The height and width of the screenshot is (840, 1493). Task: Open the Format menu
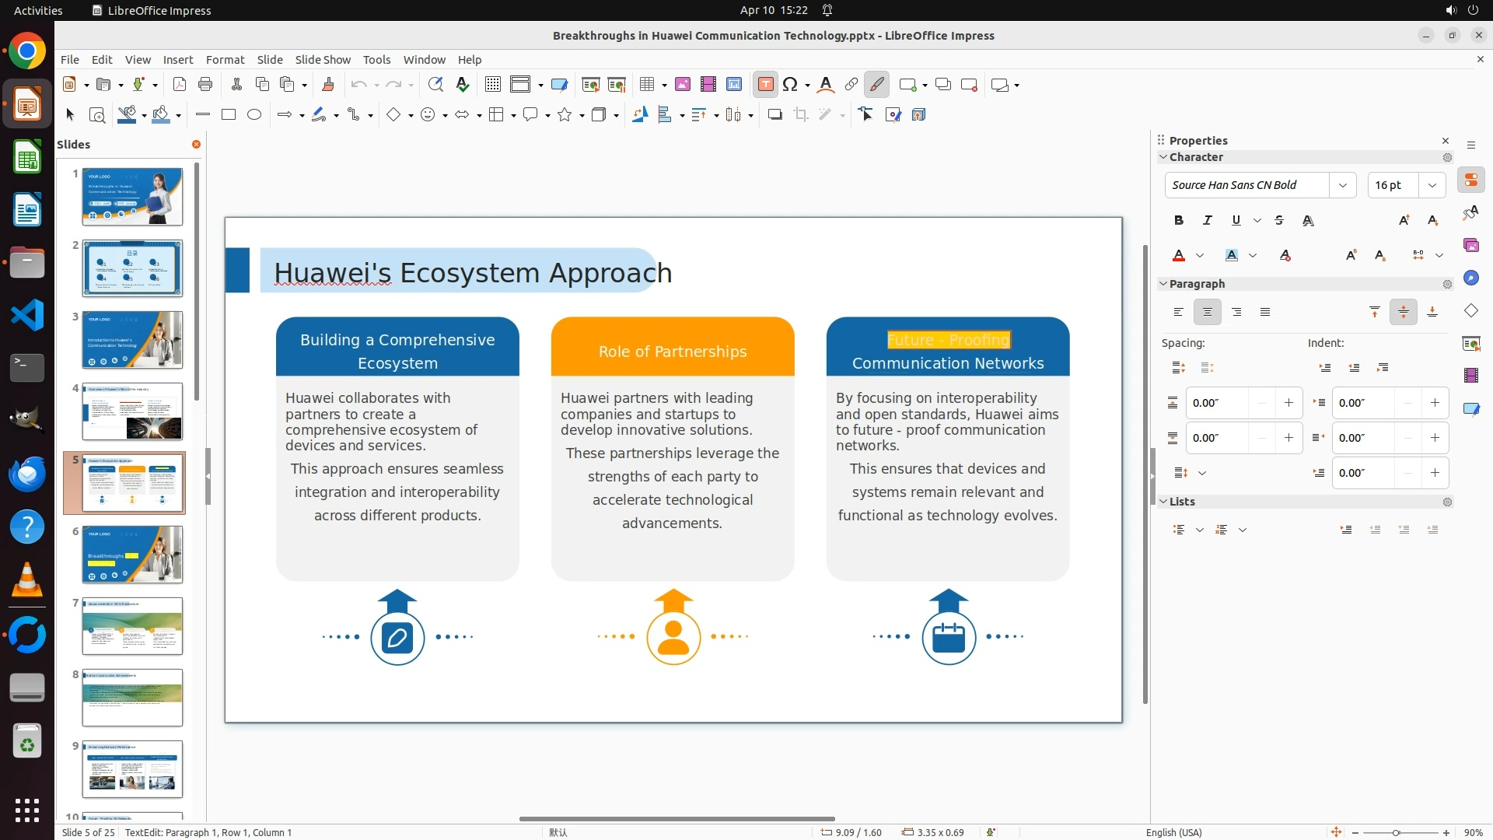[225, 60]
